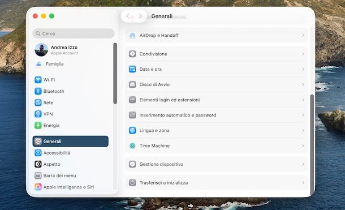The width and height of the screenshot is (345, 210).
Task: Select VPN in the sidebar
Action: click(x=70, y=114)
